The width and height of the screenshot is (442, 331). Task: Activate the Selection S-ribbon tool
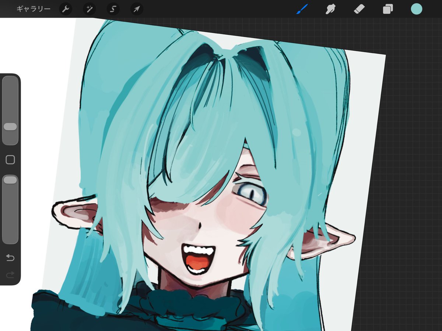[113, 9]
